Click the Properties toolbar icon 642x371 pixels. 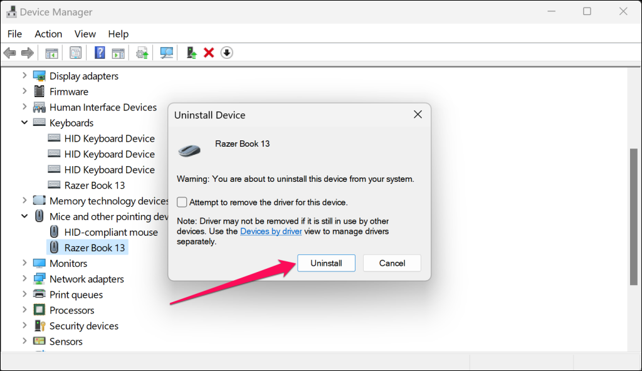[x=75, y=53]
